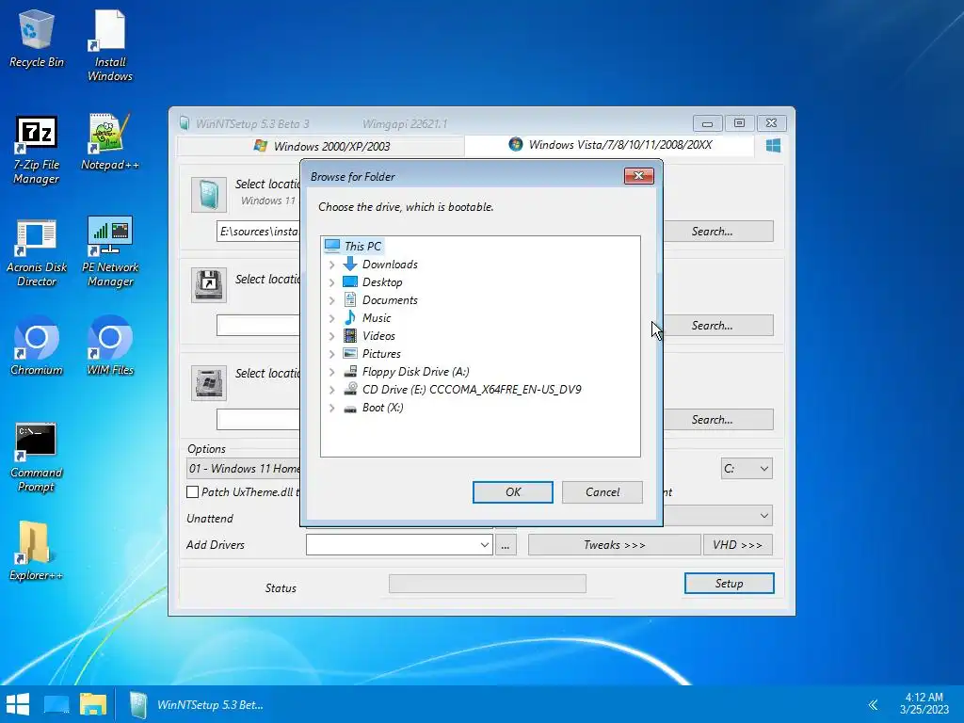
Task: Confirm with OK button
Action: click(513, 491)
